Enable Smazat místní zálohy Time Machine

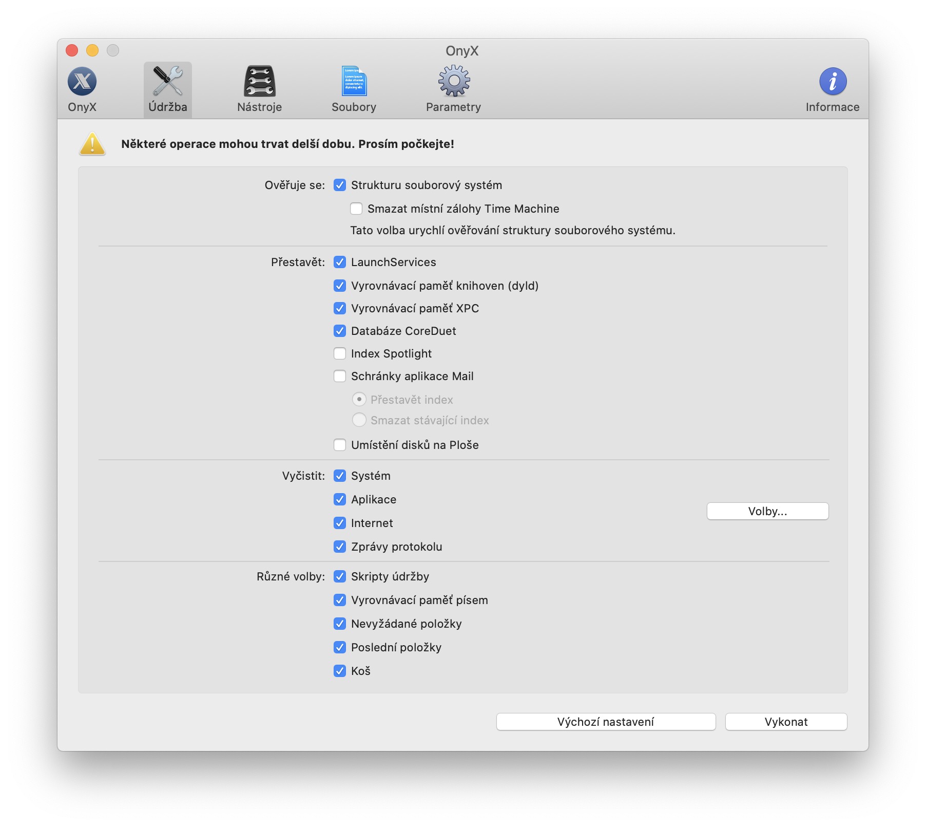tap(356, 209)
